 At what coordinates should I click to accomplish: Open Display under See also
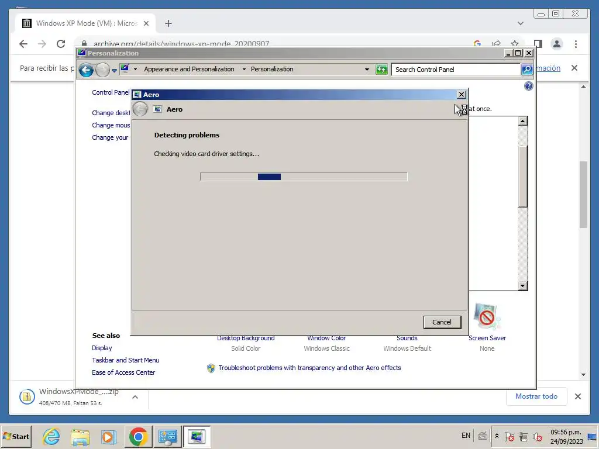(102, 348)
